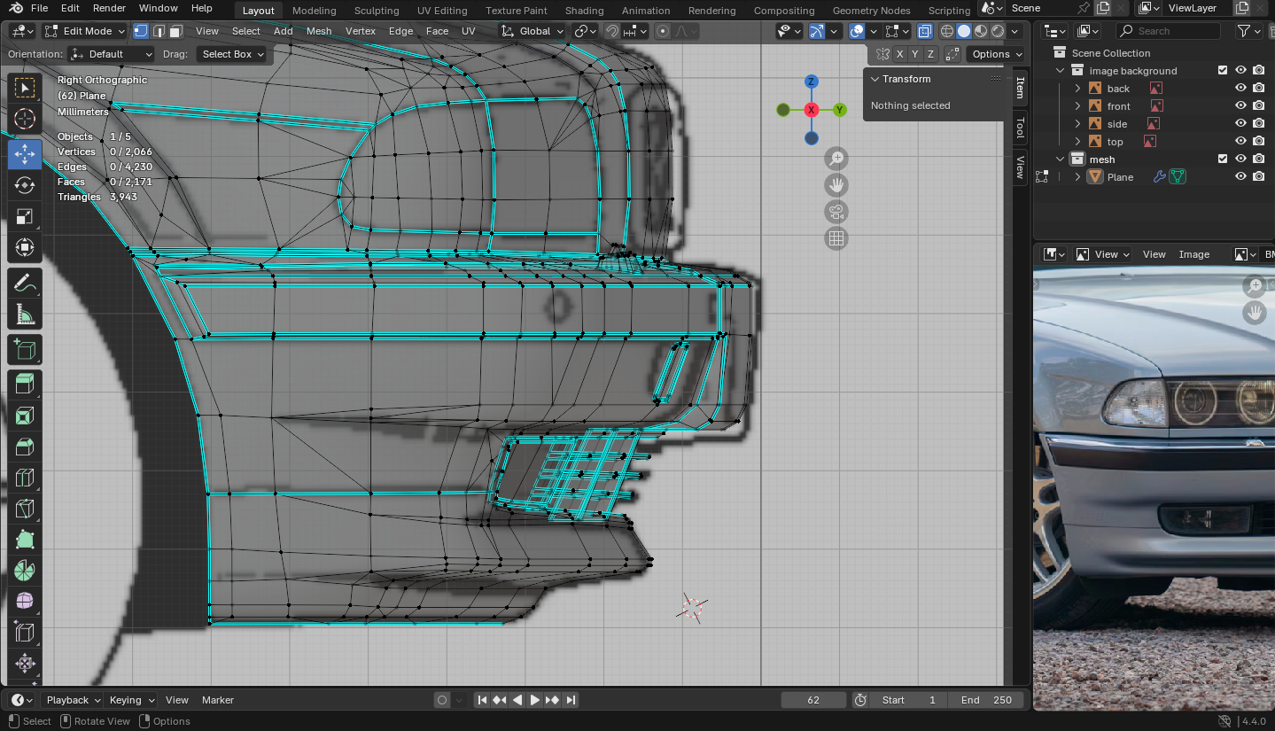Toggle camera view button in viewport

[836, 212]
